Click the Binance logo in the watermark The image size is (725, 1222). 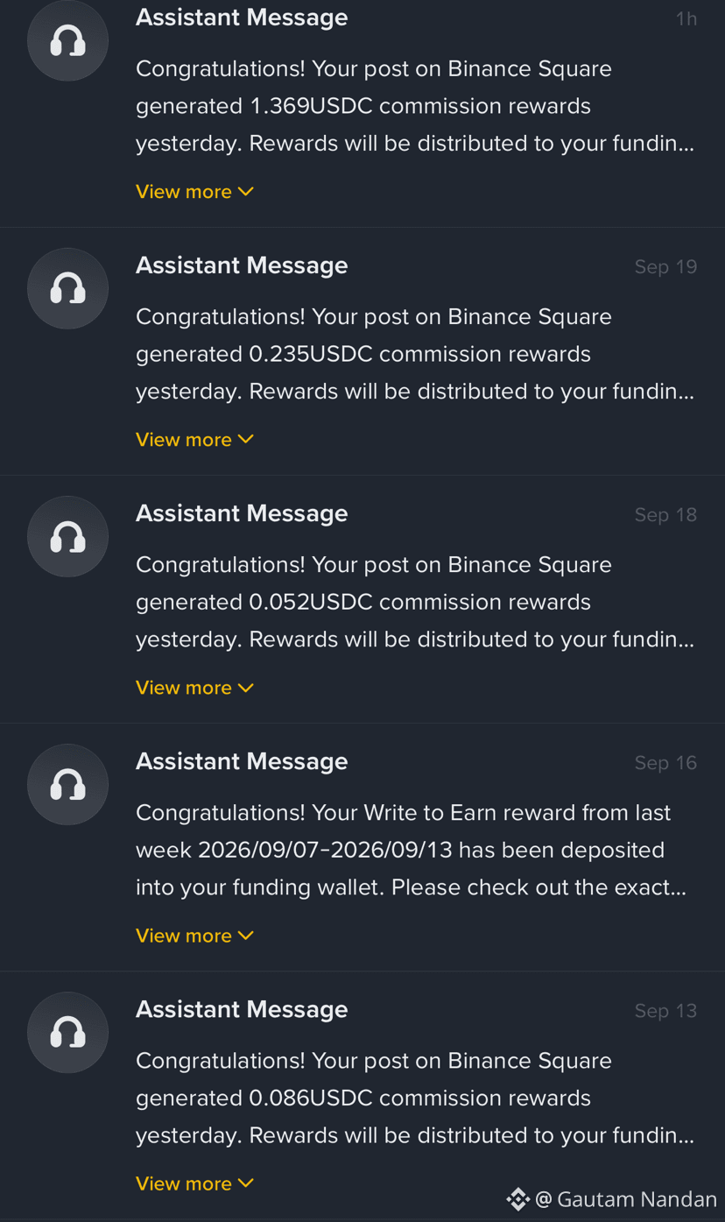[x=517, y=1199]
